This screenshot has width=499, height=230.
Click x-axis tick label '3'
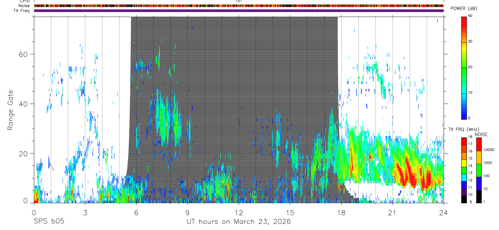coord(85,212)
